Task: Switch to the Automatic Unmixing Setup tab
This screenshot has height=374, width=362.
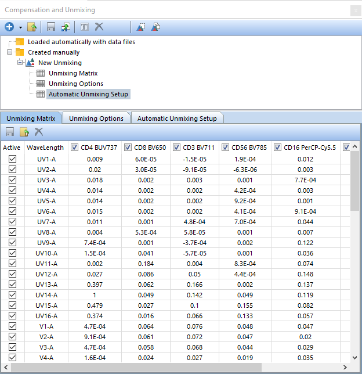Action: [177, 118]
